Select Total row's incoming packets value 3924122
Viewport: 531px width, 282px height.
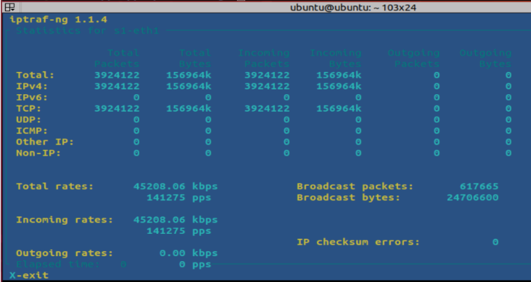(267, 75)
